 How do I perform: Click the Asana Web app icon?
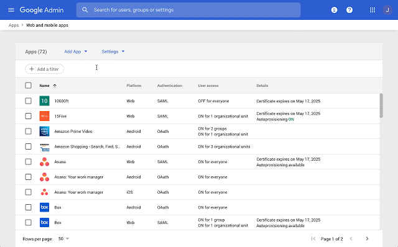(44, 161)
